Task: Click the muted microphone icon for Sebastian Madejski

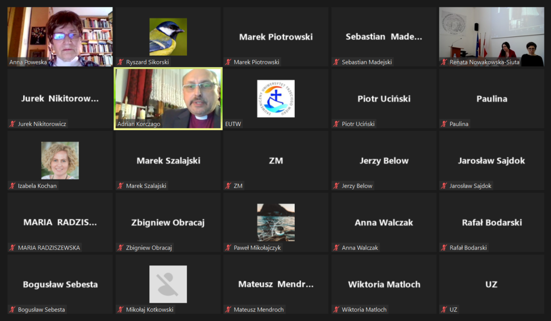Action: [x=336, y=62]
